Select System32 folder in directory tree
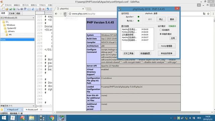The image size is (215, 121). tap(11, 28)
